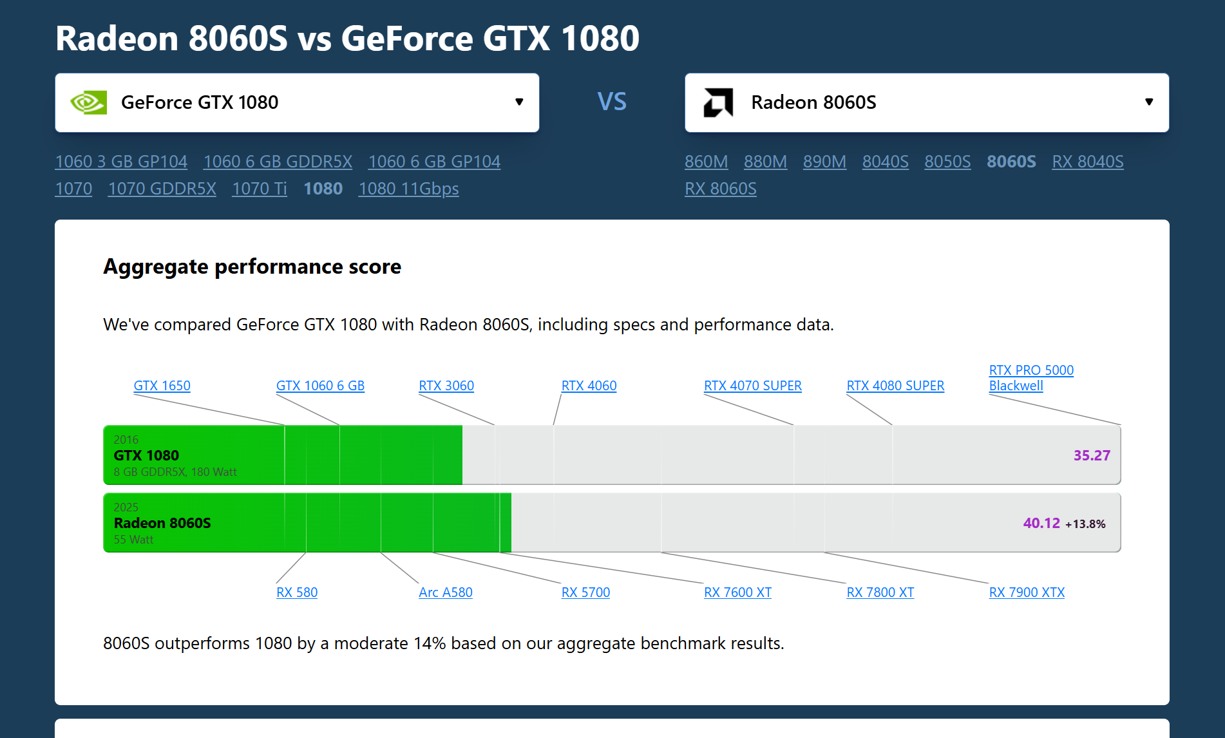The image size is (1225, 738).
Task: Select the 1060 3 GB GP104 link
Action: click(x=121, y=162)
